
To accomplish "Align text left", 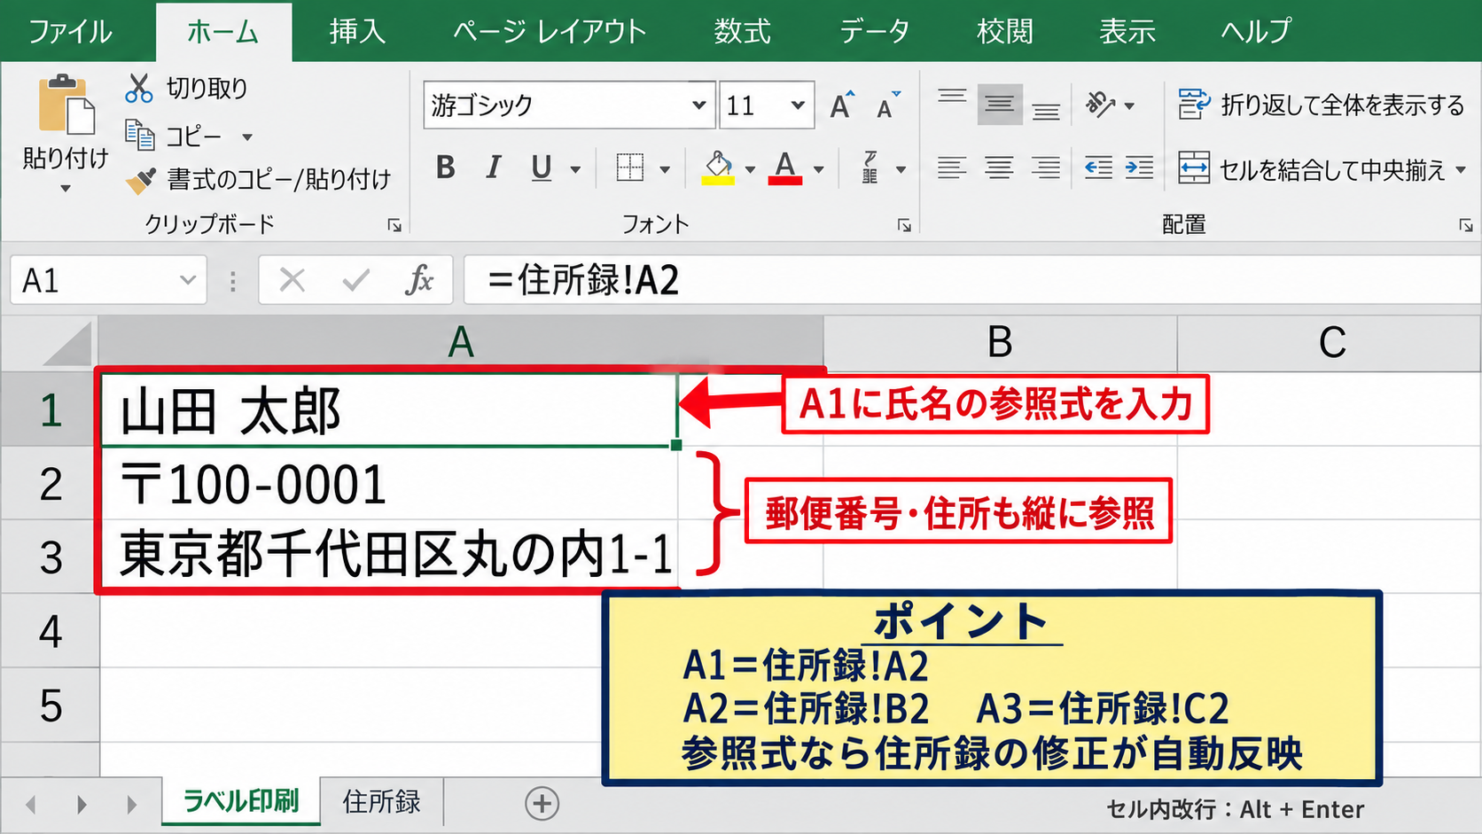I will (x=952, y=168).
